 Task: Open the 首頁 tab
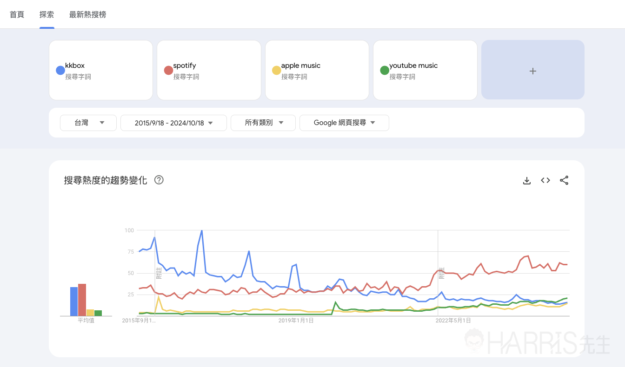[x=17, y=14]
